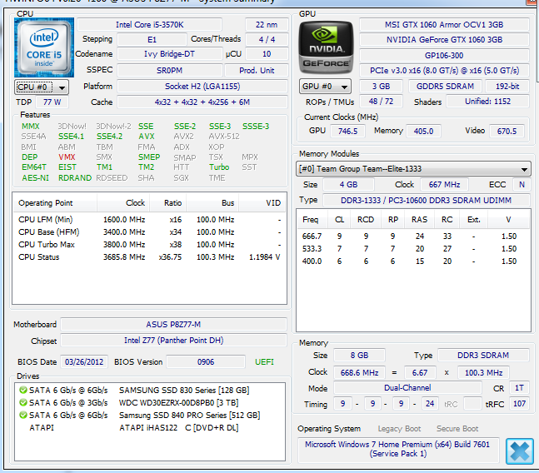Viewport: 539px width, 473px height.
Task: Click the ATAPI iHAS122 DVD drive entry
Action: 179,428
